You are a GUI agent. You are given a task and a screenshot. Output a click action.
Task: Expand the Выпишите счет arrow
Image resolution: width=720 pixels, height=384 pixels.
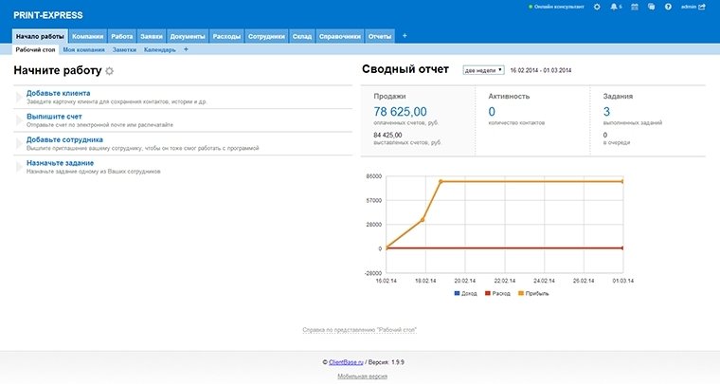point(19,119)
